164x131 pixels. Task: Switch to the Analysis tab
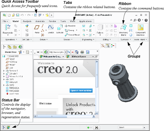(x=27, y=21)
